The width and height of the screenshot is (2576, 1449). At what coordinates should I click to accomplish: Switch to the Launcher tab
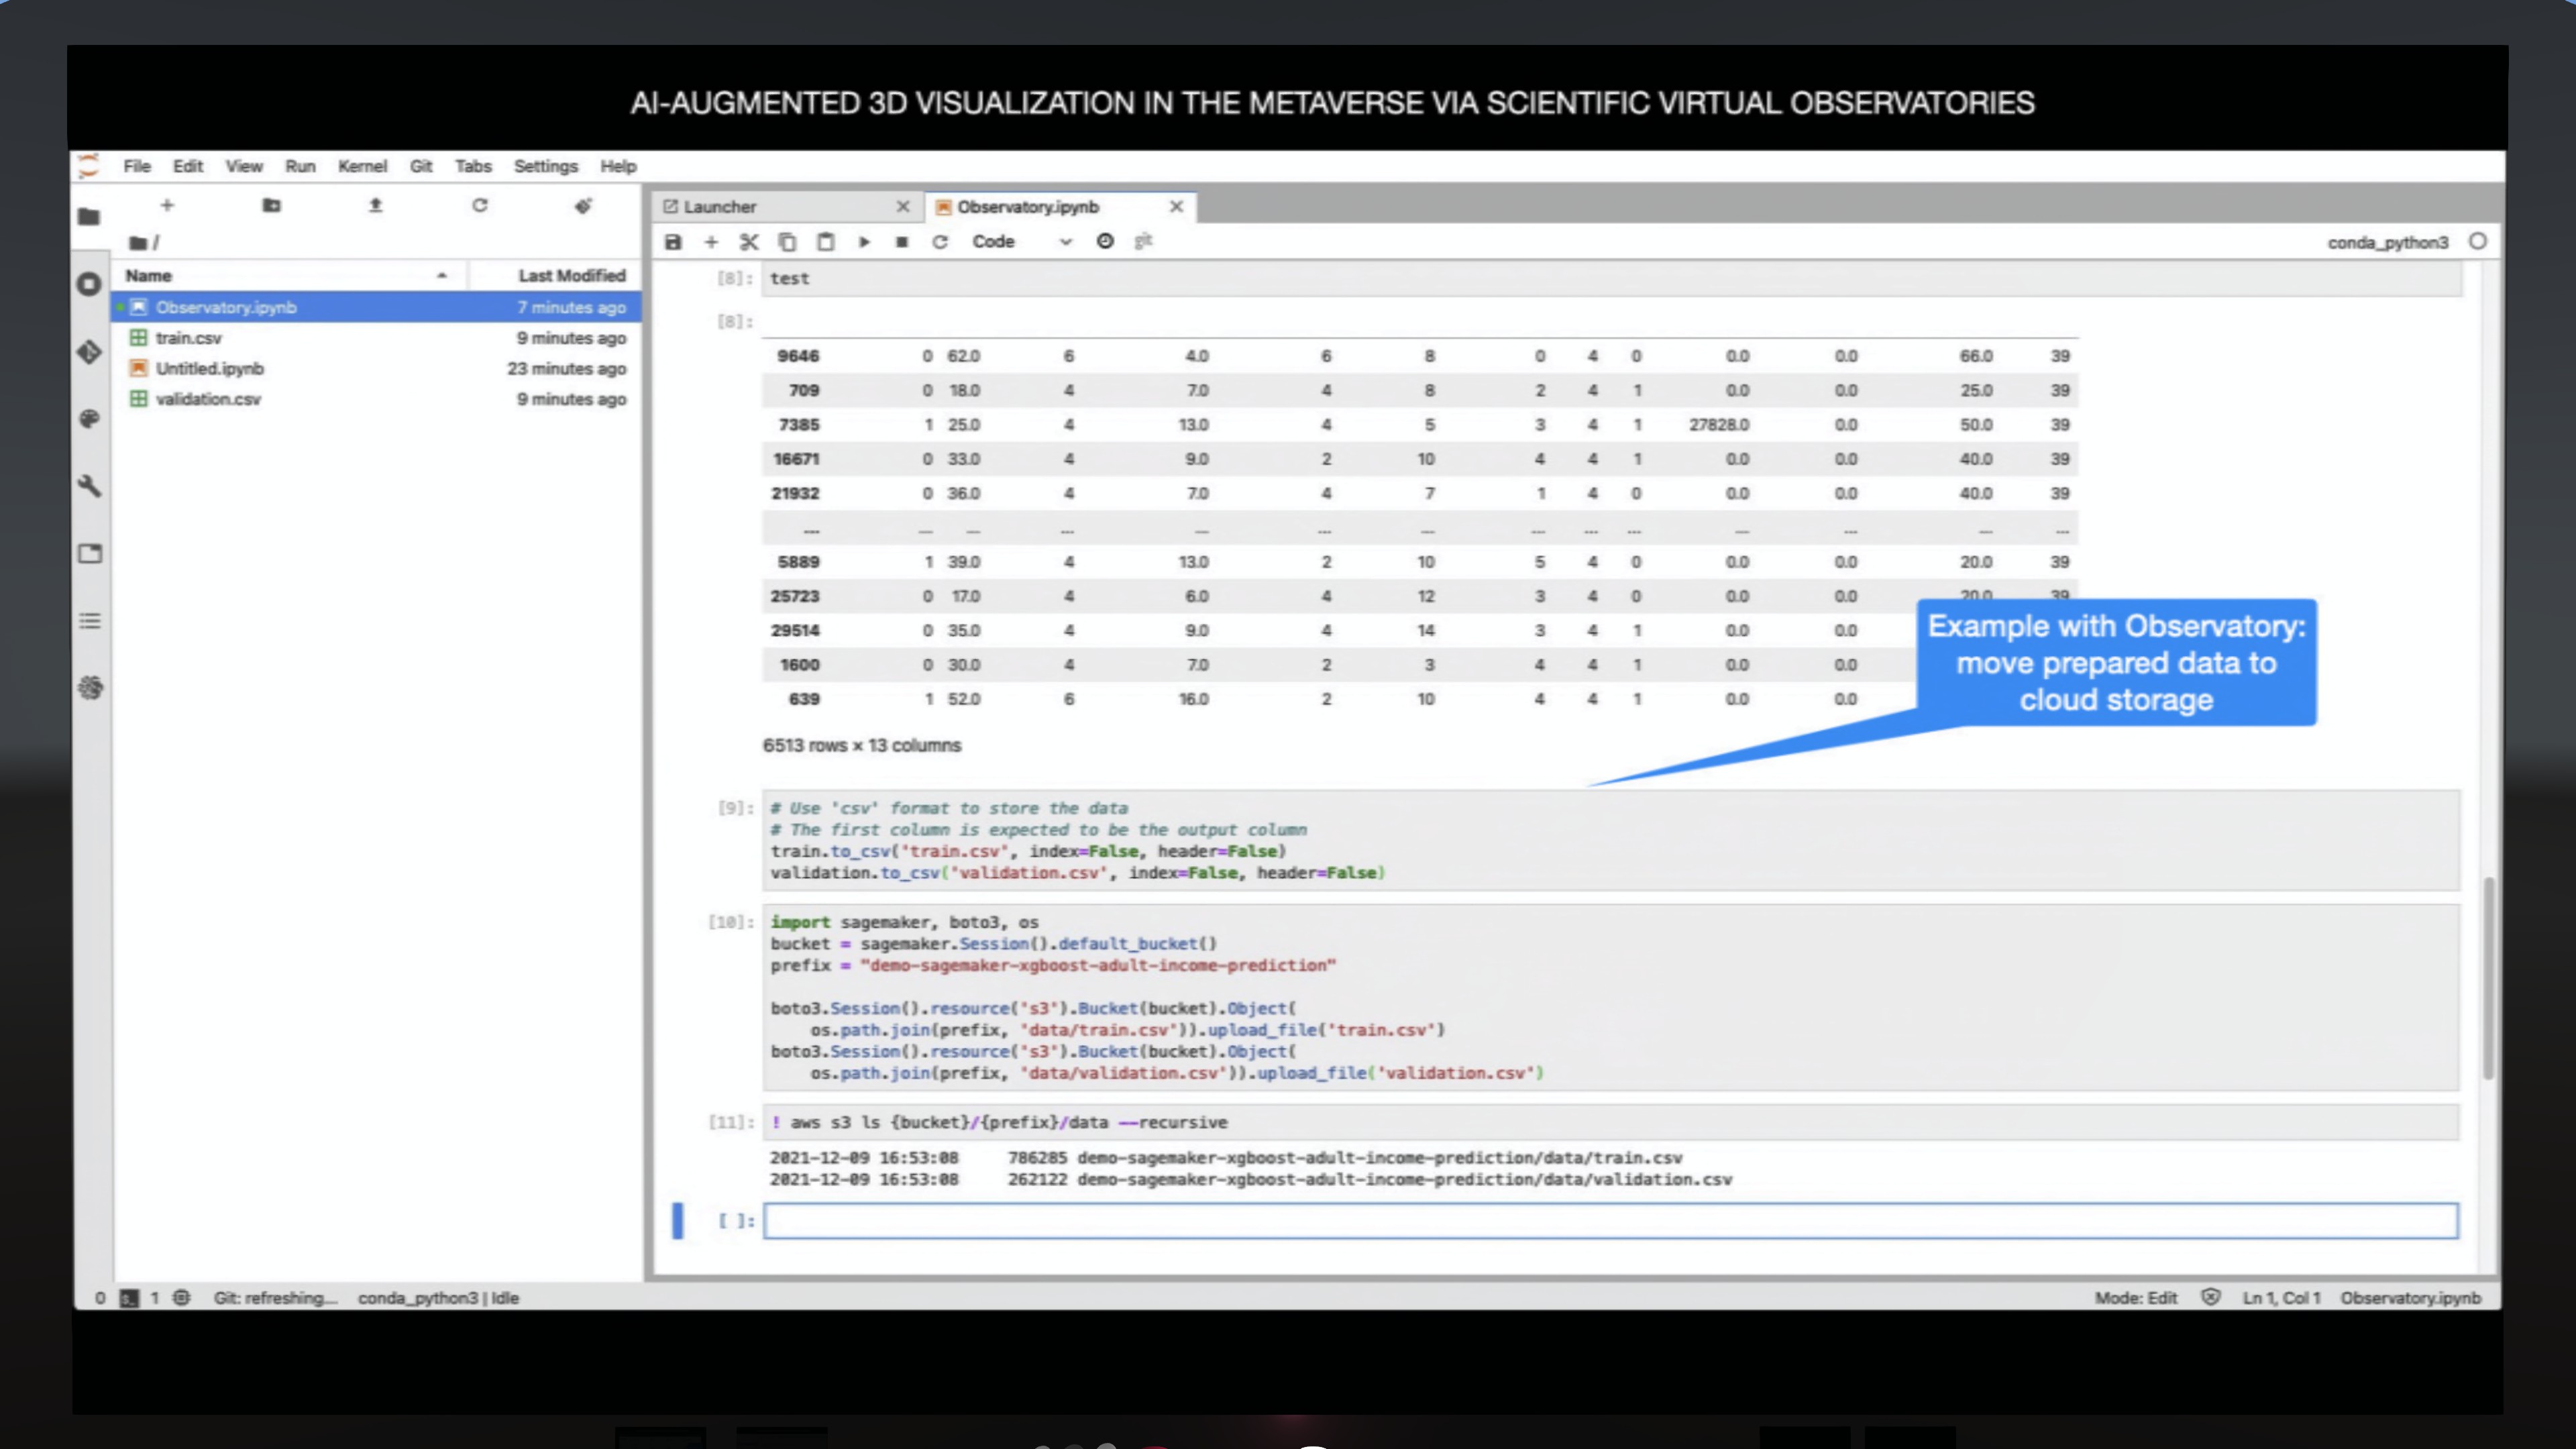click(720, 207)
